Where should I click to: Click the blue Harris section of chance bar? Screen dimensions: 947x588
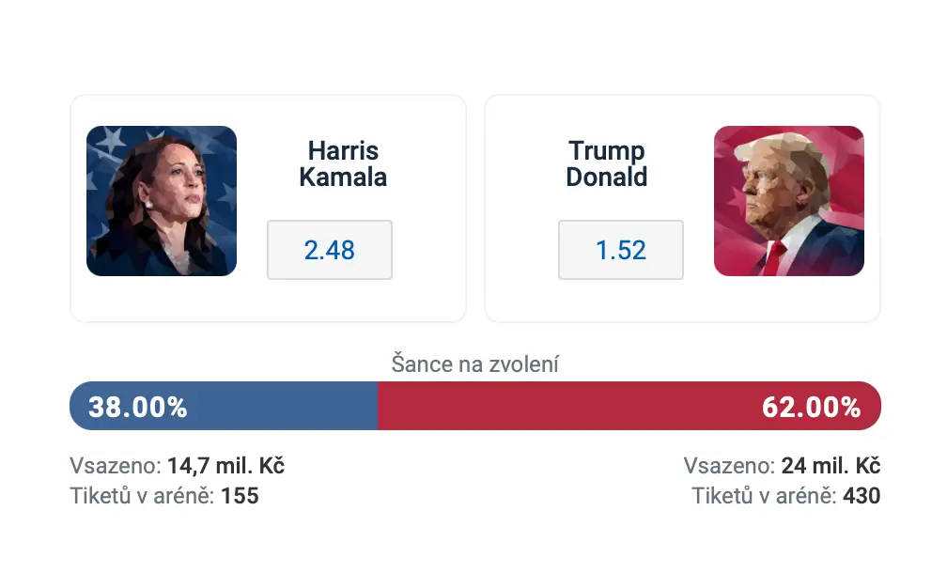(x=282, y=406)
